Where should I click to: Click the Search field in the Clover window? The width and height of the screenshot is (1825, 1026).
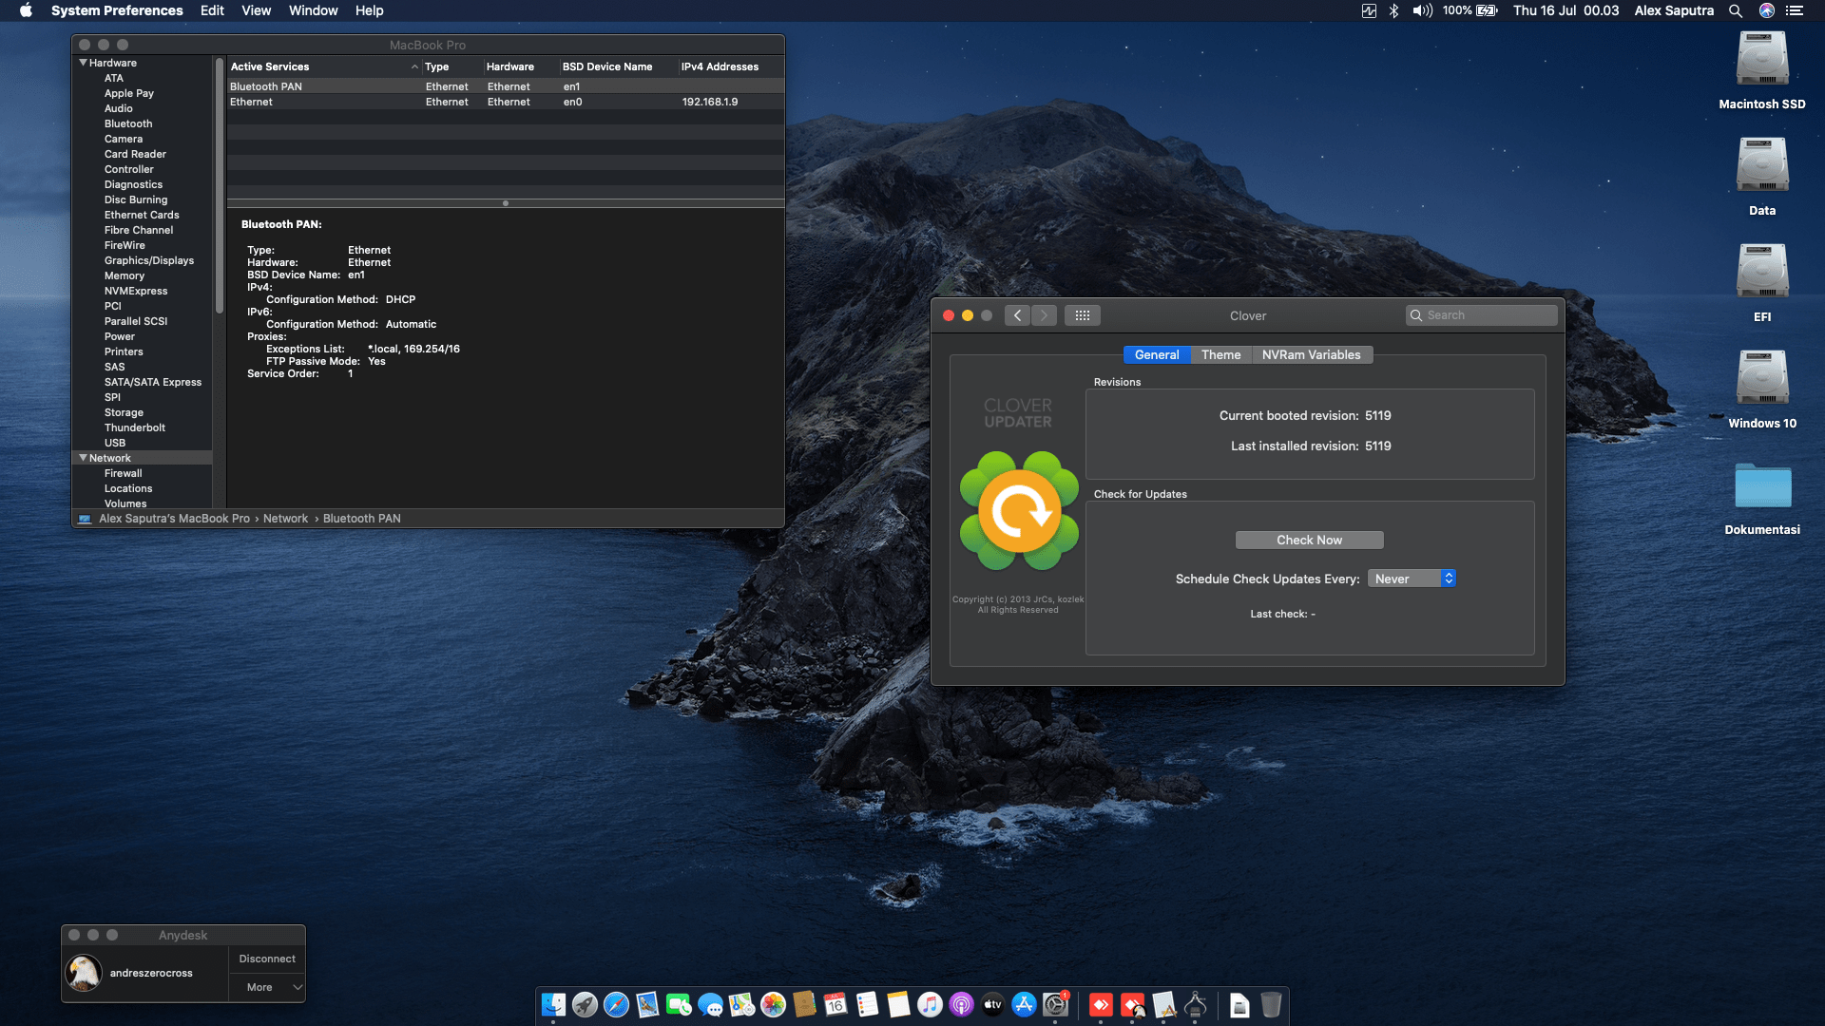click(x=1483, y=314)
